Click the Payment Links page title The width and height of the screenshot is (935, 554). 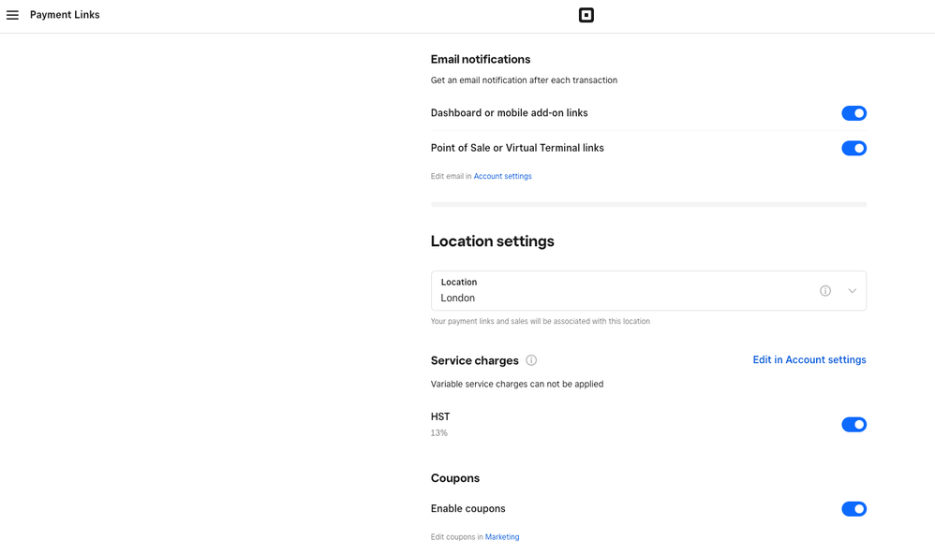[65, 15]
